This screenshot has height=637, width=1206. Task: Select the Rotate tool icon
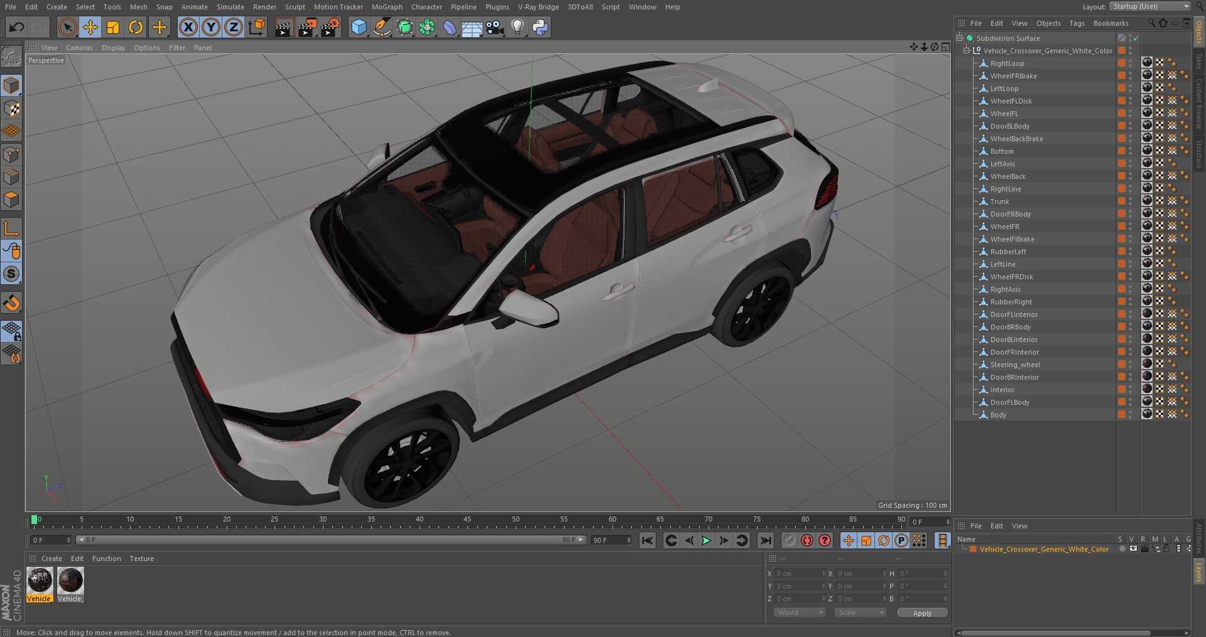pos(136,27)
